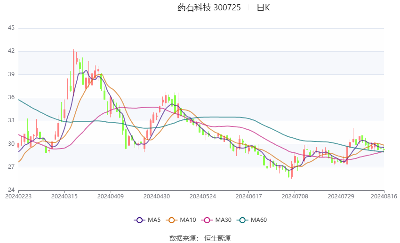Click the 30 price axis label
The width and height of the screenshot is (400, 243).
click(11, 144)
